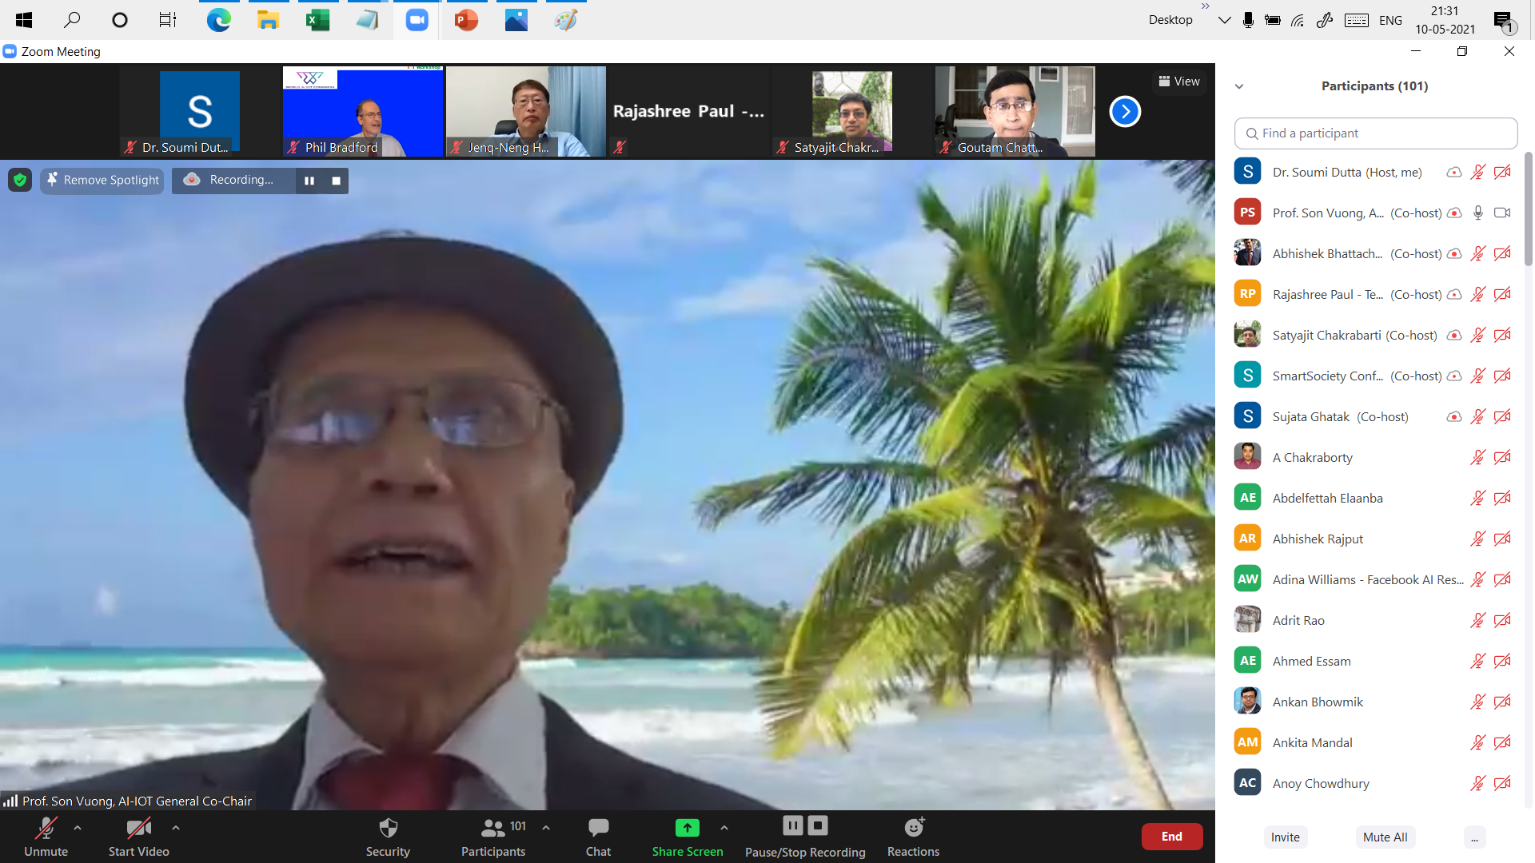1535x863 pixels.
Task: Toggle the mute icon for Abhishek Bhattach...
Action: 1477,253
